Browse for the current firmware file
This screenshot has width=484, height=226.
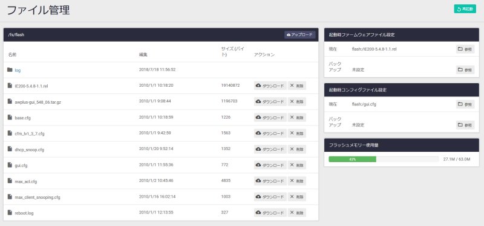(x=465, y=49)
